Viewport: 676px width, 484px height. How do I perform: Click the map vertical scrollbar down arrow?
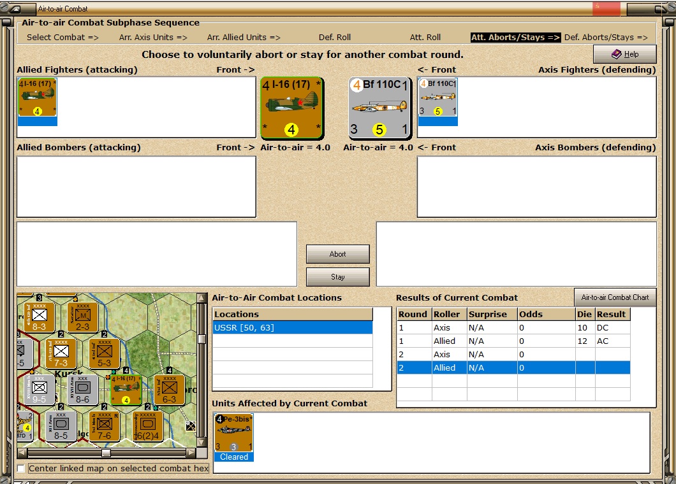coord(202,443)
